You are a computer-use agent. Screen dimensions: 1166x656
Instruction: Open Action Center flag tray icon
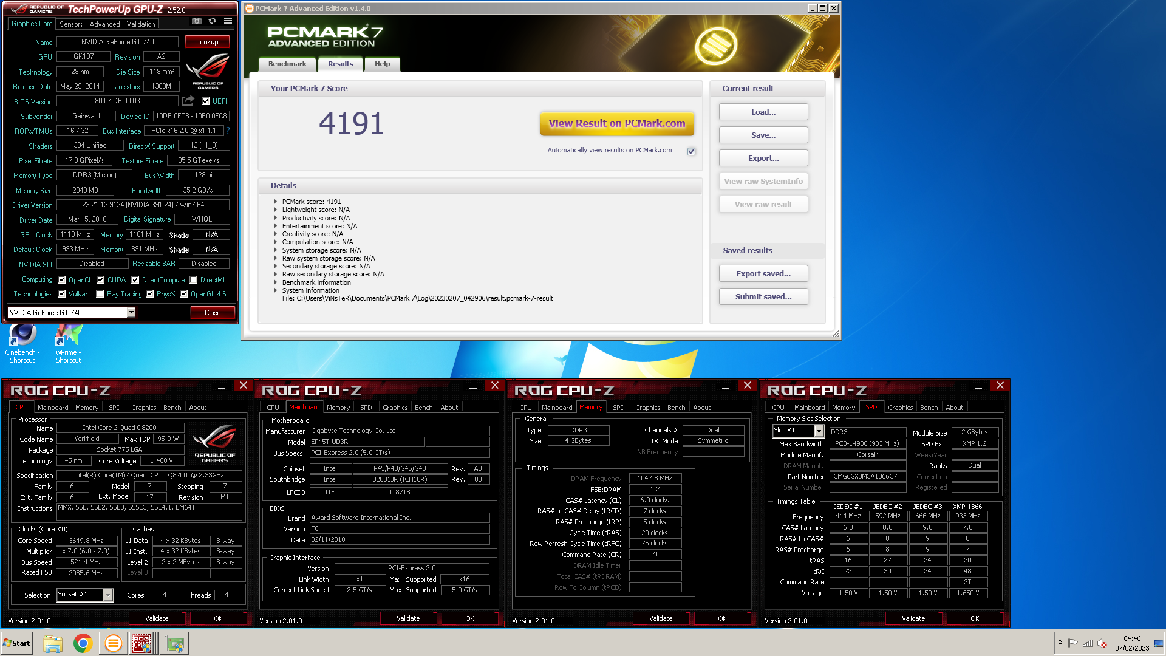[x=1073, y=643]
